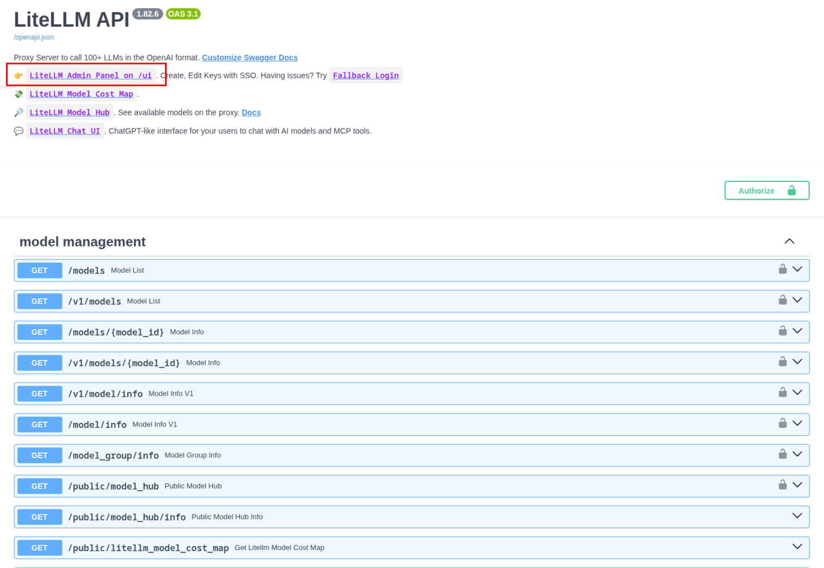Open the LiteLLM Model Hub link
The image size is (824, 568).
(x=70, y=113)
